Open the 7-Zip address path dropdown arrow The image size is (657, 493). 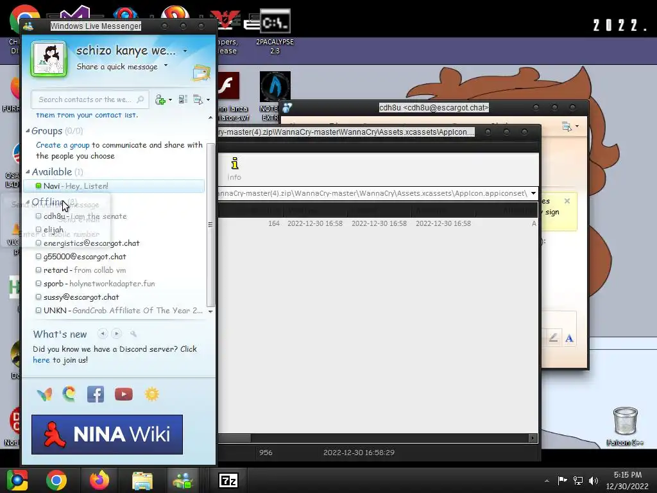(533, 193)
